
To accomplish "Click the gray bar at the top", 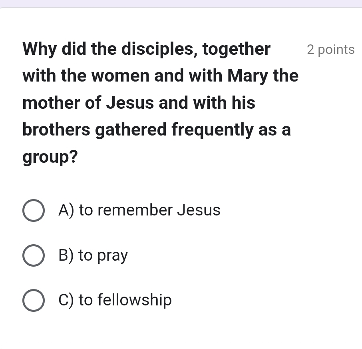I will tap(181, 4).
